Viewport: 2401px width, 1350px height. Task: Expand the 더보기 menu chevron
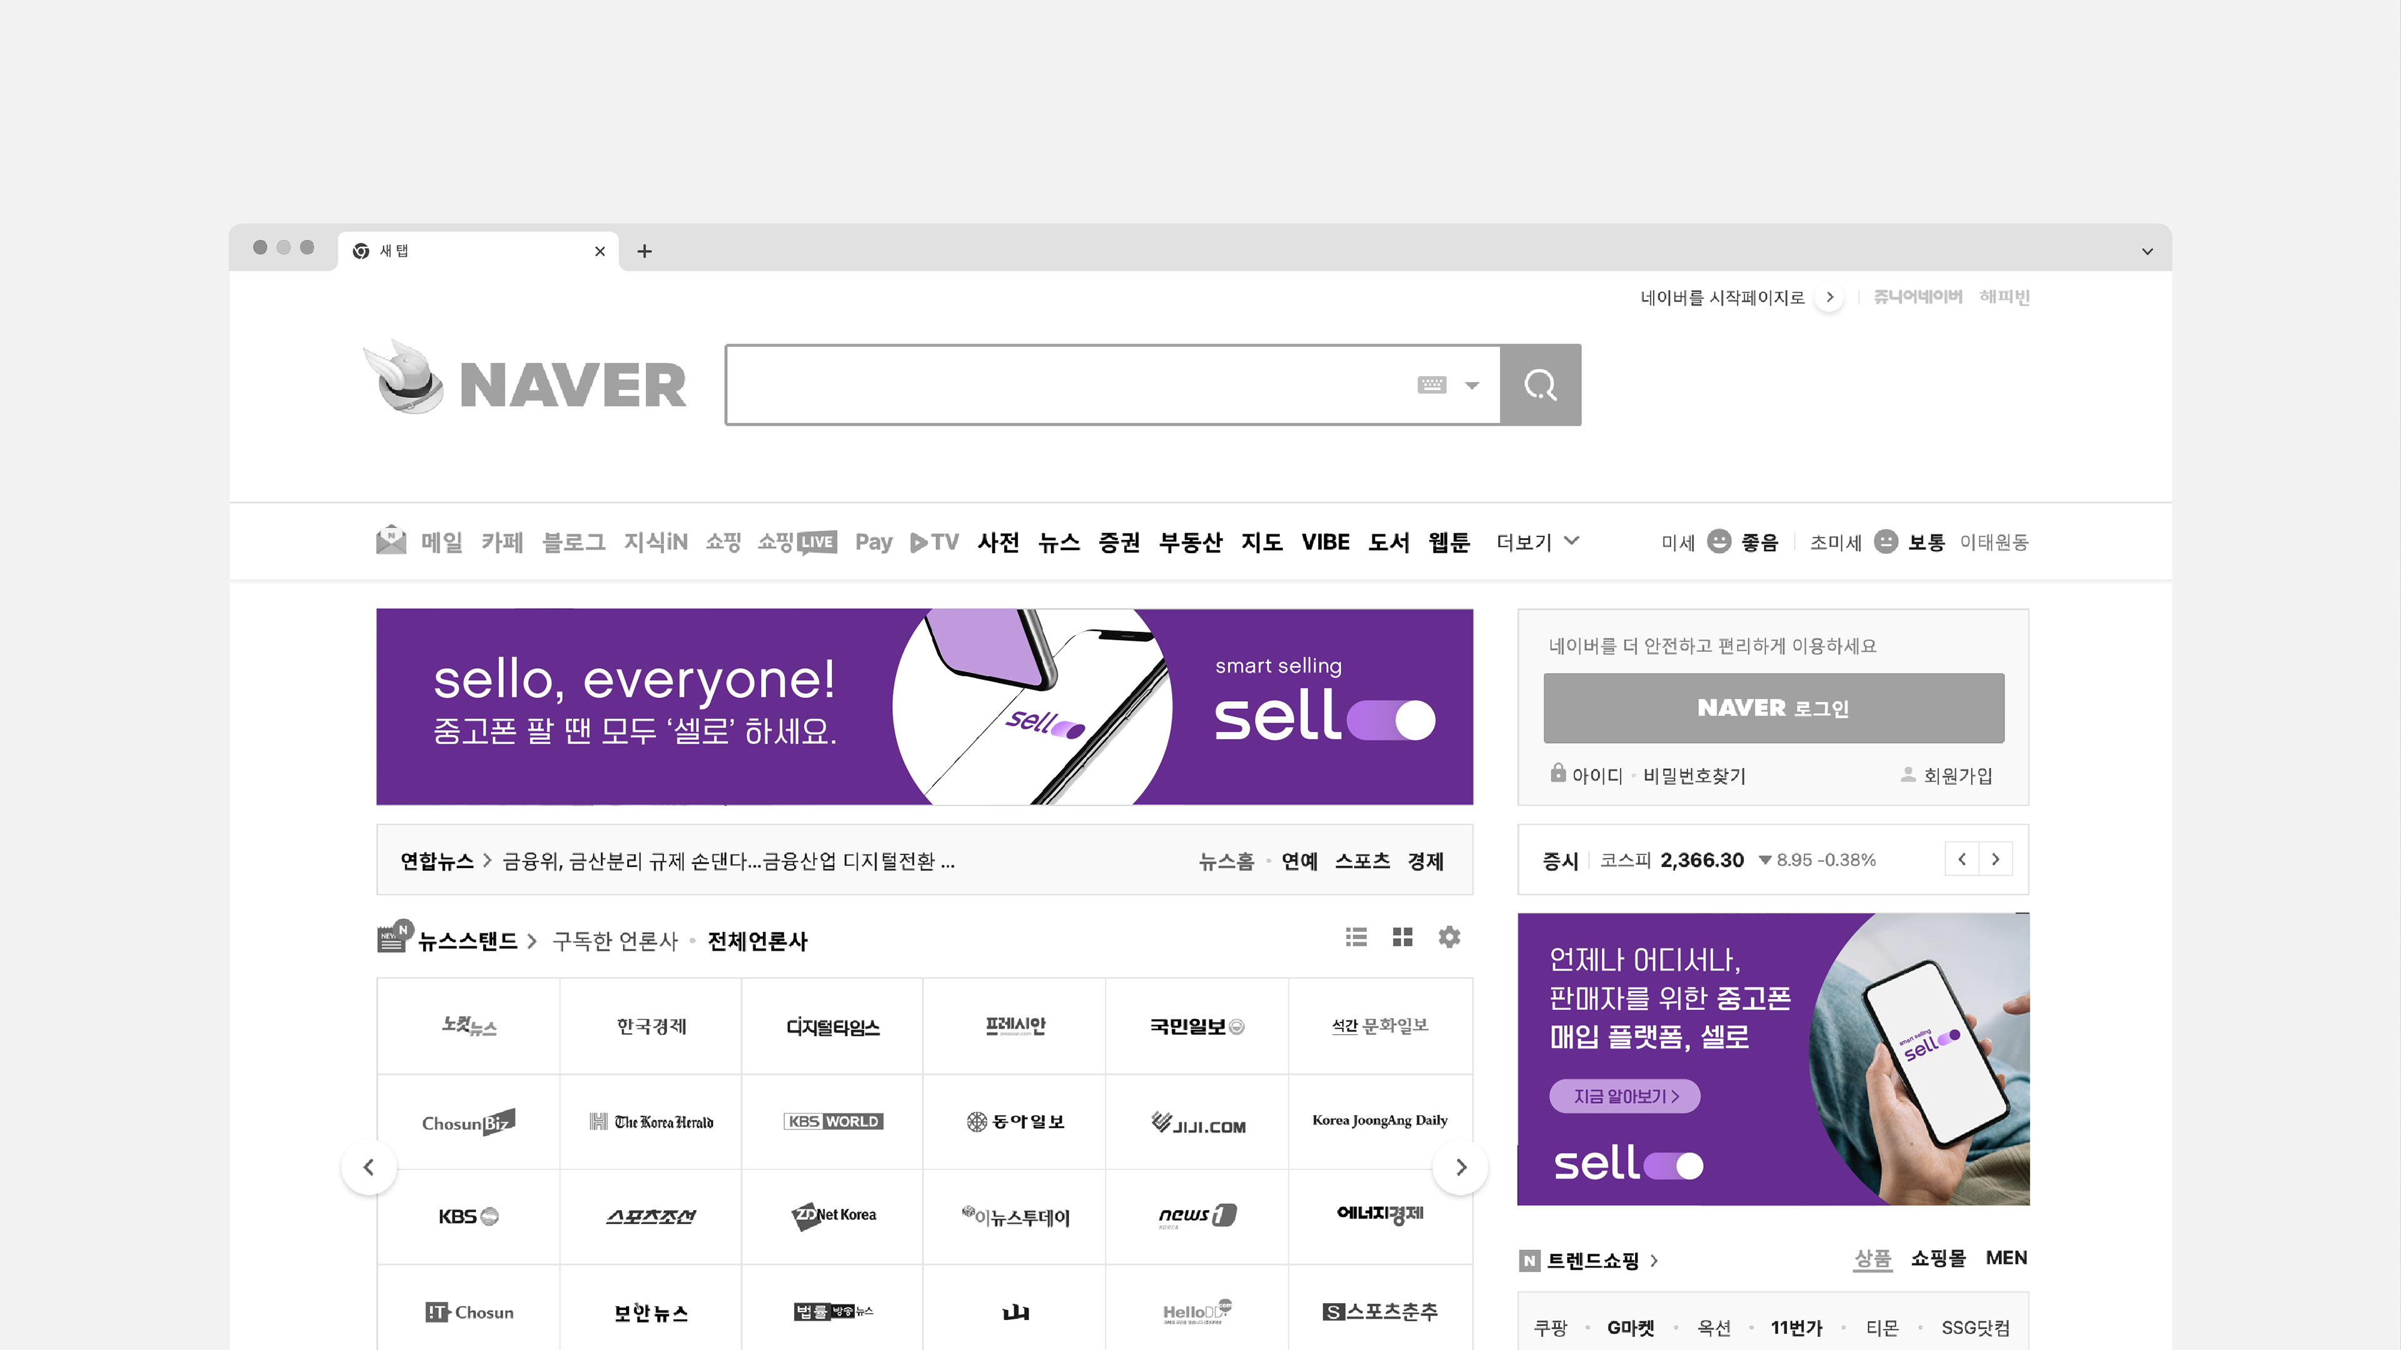point(1571,541)
